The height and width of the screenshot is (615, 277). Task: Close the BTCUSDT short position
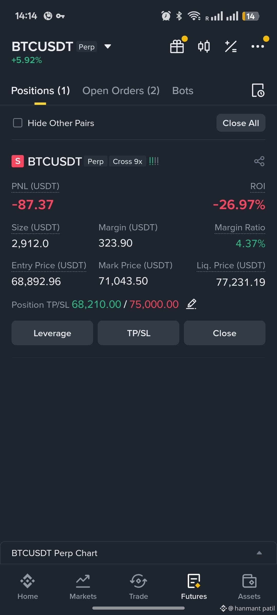pos(225,333)
